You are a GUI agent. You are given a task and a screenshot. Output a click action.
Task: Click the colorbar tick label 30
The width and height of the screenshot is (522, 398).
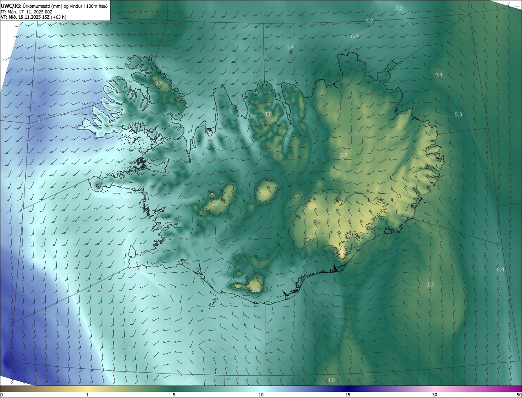435,395
